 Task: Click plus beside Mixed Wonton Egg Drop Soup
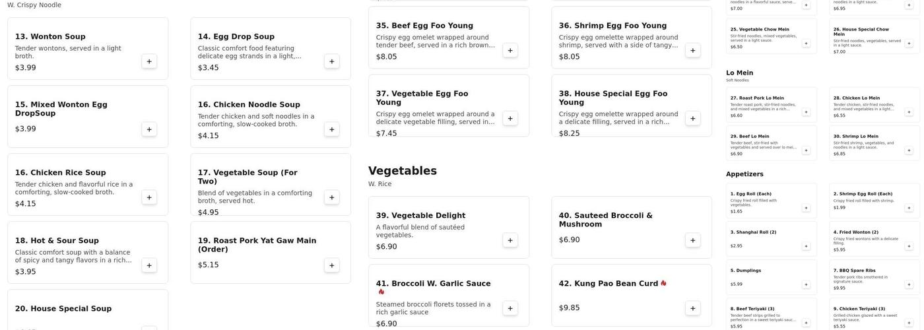(149, 129)
